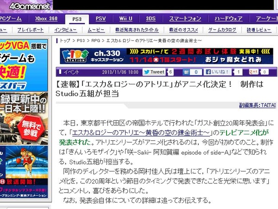
Task: Open the PCゲーム tab
Action: 11,19
